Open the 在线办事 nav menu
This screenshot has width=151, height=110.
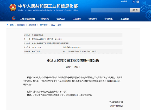coord(77,19)
